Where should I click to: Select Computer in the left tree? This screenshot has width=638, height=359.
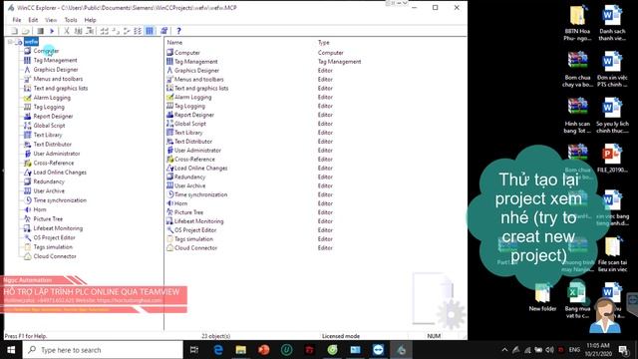coord(46,51)
